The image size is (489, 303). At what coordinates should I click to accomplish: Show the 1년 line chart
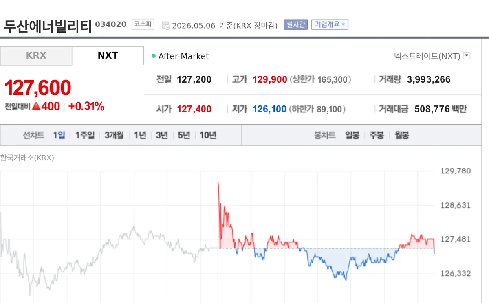pos(140,136)
